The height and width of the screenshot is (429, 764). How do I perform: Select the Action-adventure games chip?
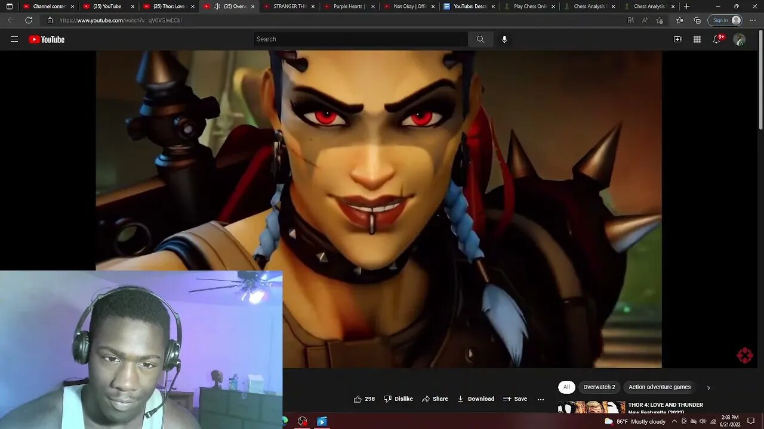[660, 387]
